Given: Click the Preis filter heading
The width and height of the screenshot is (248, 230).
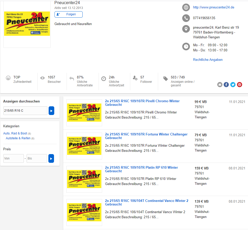Looking at the screenshot, I should [7, 149].
